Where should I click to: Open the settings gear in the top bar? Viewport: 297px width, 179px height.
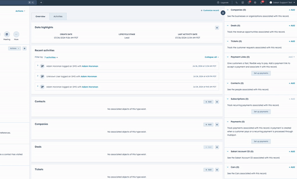click(255, 2)
